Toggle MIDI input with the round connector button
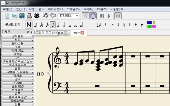The width and height of the screenshot is (170, 106). point(93,16)
